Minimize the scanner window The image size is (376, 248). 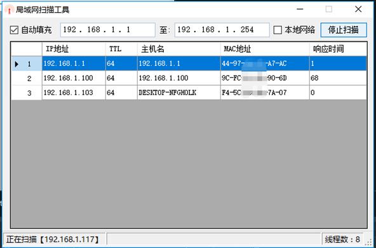300,10
